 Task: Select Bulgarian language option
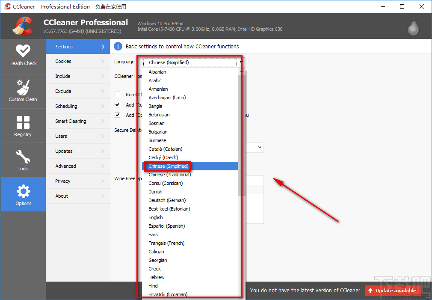190,132
